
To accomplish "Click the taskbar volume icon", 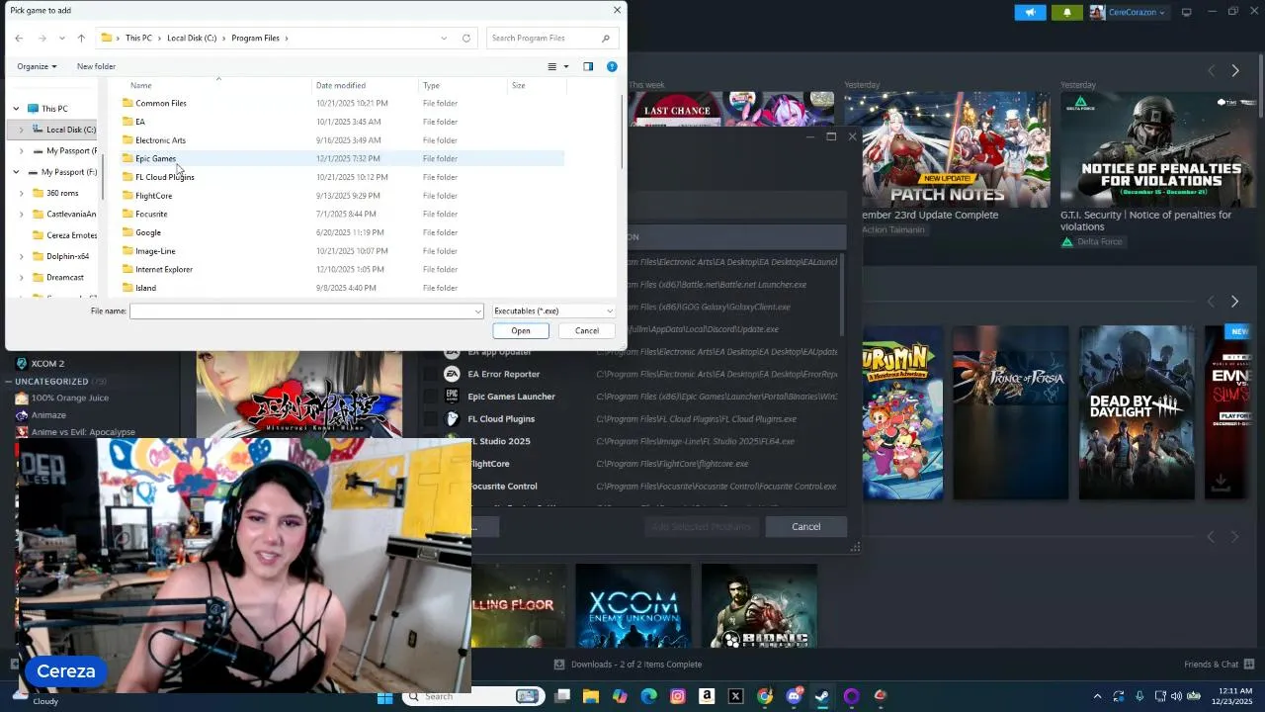I will tap(1176, 696).
